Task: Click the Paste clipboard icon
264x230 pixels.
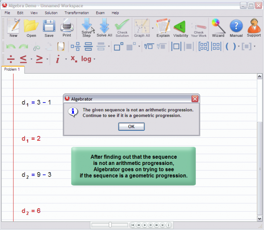Action: pos(61,46)
